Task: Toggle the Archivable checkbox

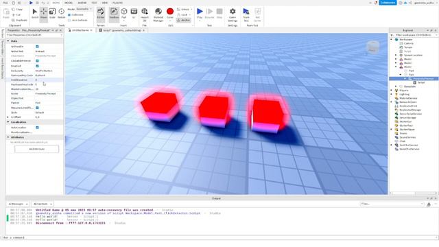Action: pos(37,47)
